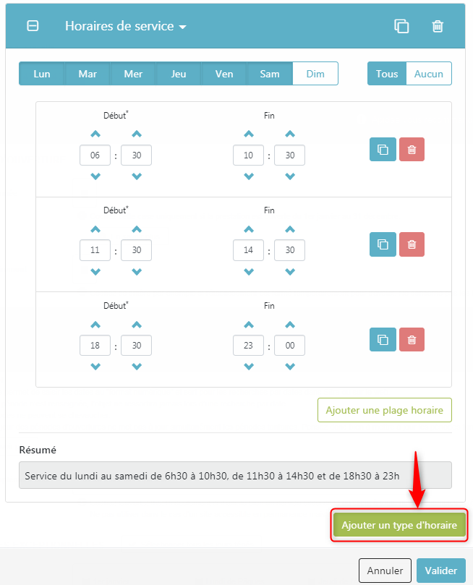Click the end hour field showing 14
The image size is (473, 585).
[x=249, y=250]
